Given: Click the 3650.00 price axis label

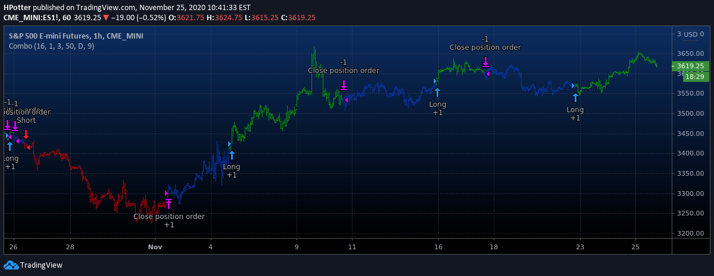Looking at the screenshot, I should coord(690,53).
